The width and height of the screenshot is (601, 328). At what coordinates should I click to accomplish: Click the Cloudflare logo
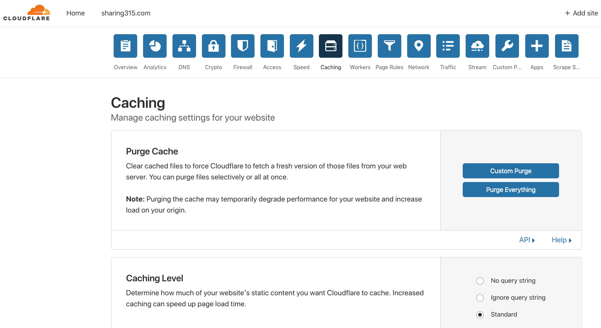tap(26, 13)
